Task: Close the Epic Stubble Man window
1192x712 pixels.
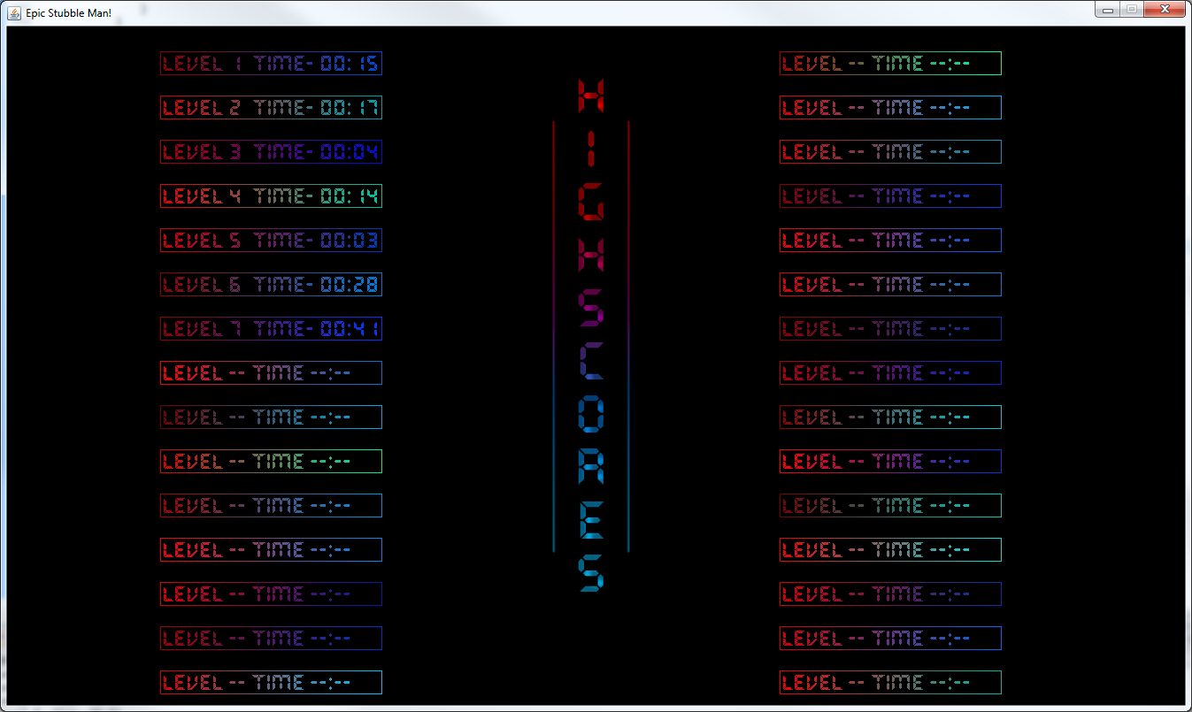Action: [1164, 10]
